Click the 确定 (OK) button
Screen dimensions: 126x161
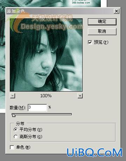point(102,22)
